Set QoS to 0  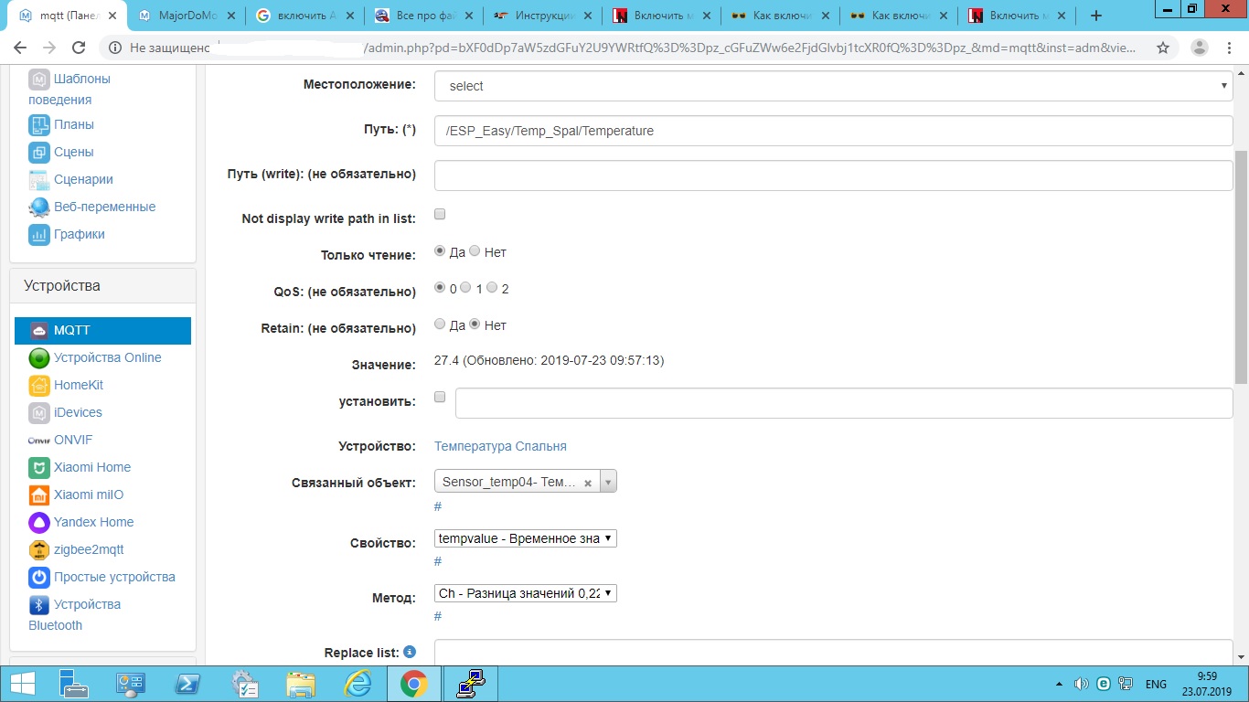(x=440, y=287)
